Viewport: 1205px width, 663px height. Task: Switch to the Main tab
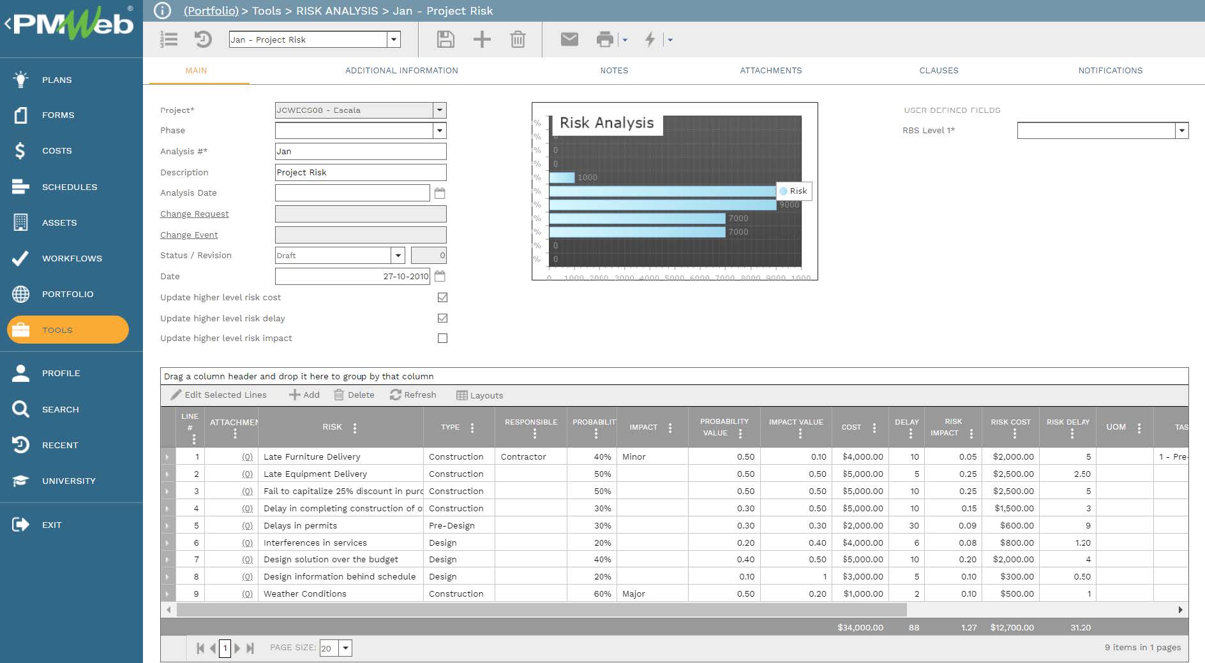point(196,70)
